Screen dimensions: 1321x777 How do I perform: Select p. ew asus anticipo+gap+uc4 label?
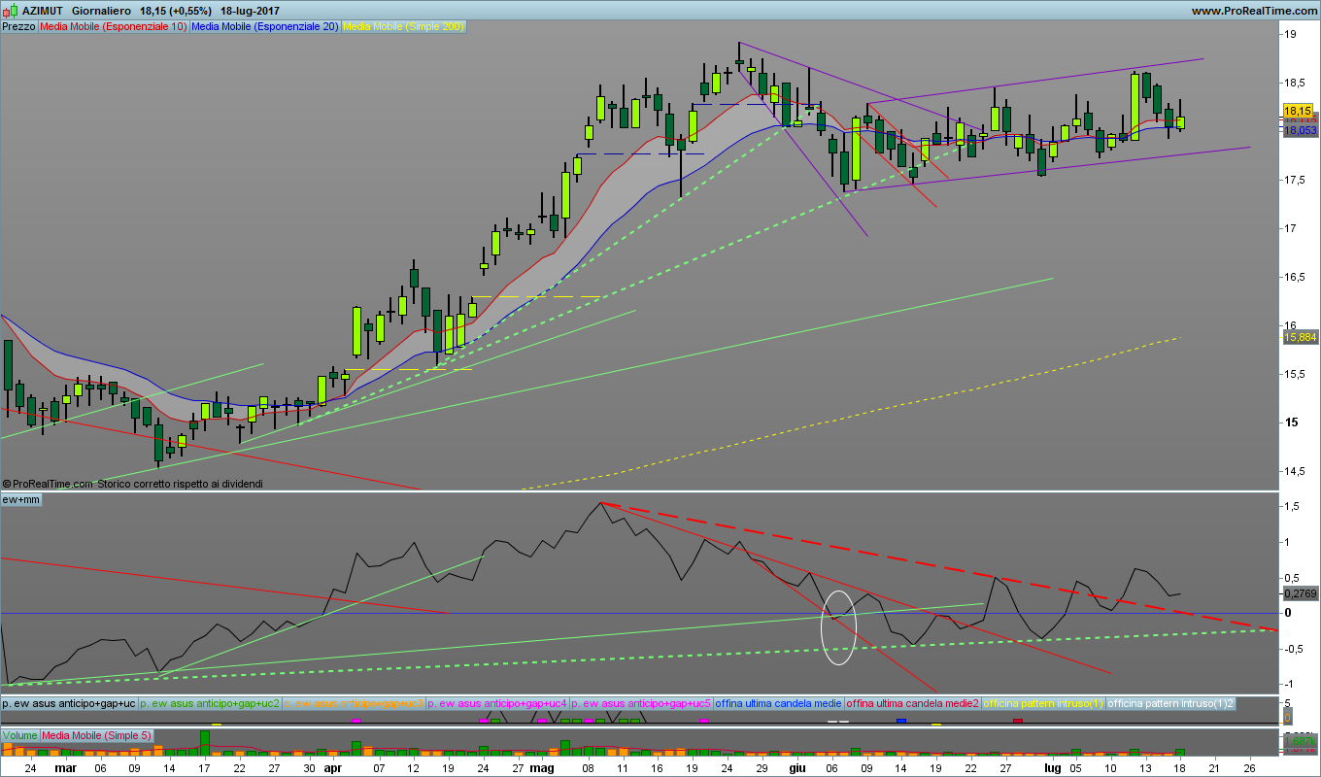497,702
